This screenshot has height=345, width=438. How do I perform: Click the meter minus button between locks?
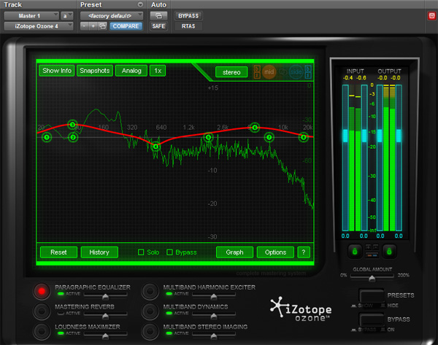pos(375,247)
